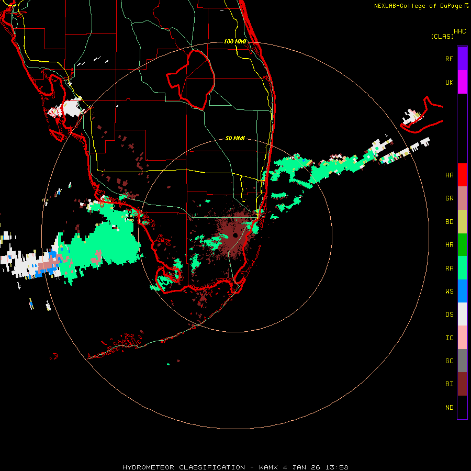
Task: Click the HHC product label
Action: tap(459, 31)
